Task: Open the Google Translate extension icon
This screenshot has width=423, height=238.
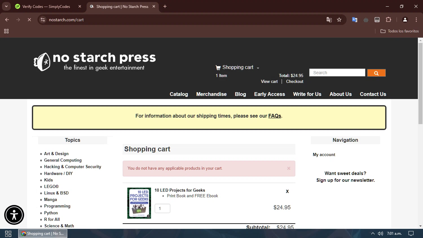Action: click(355, 20)
